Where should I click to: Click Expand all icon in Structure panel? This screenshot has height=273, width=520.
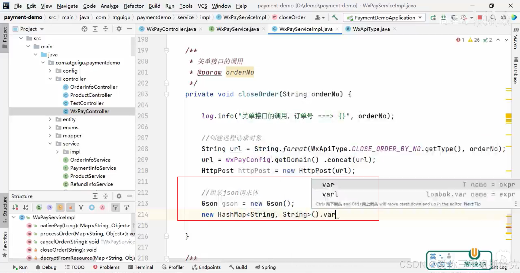point(95,196)
